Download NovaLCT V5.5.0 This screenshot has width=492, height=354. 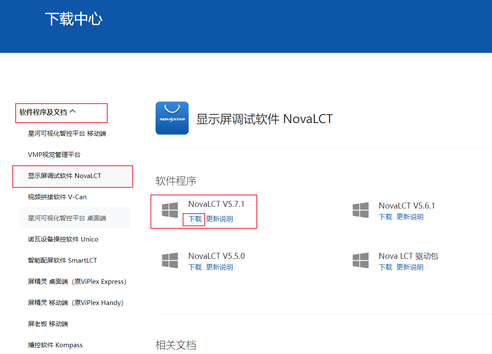[x=195, y=267]
